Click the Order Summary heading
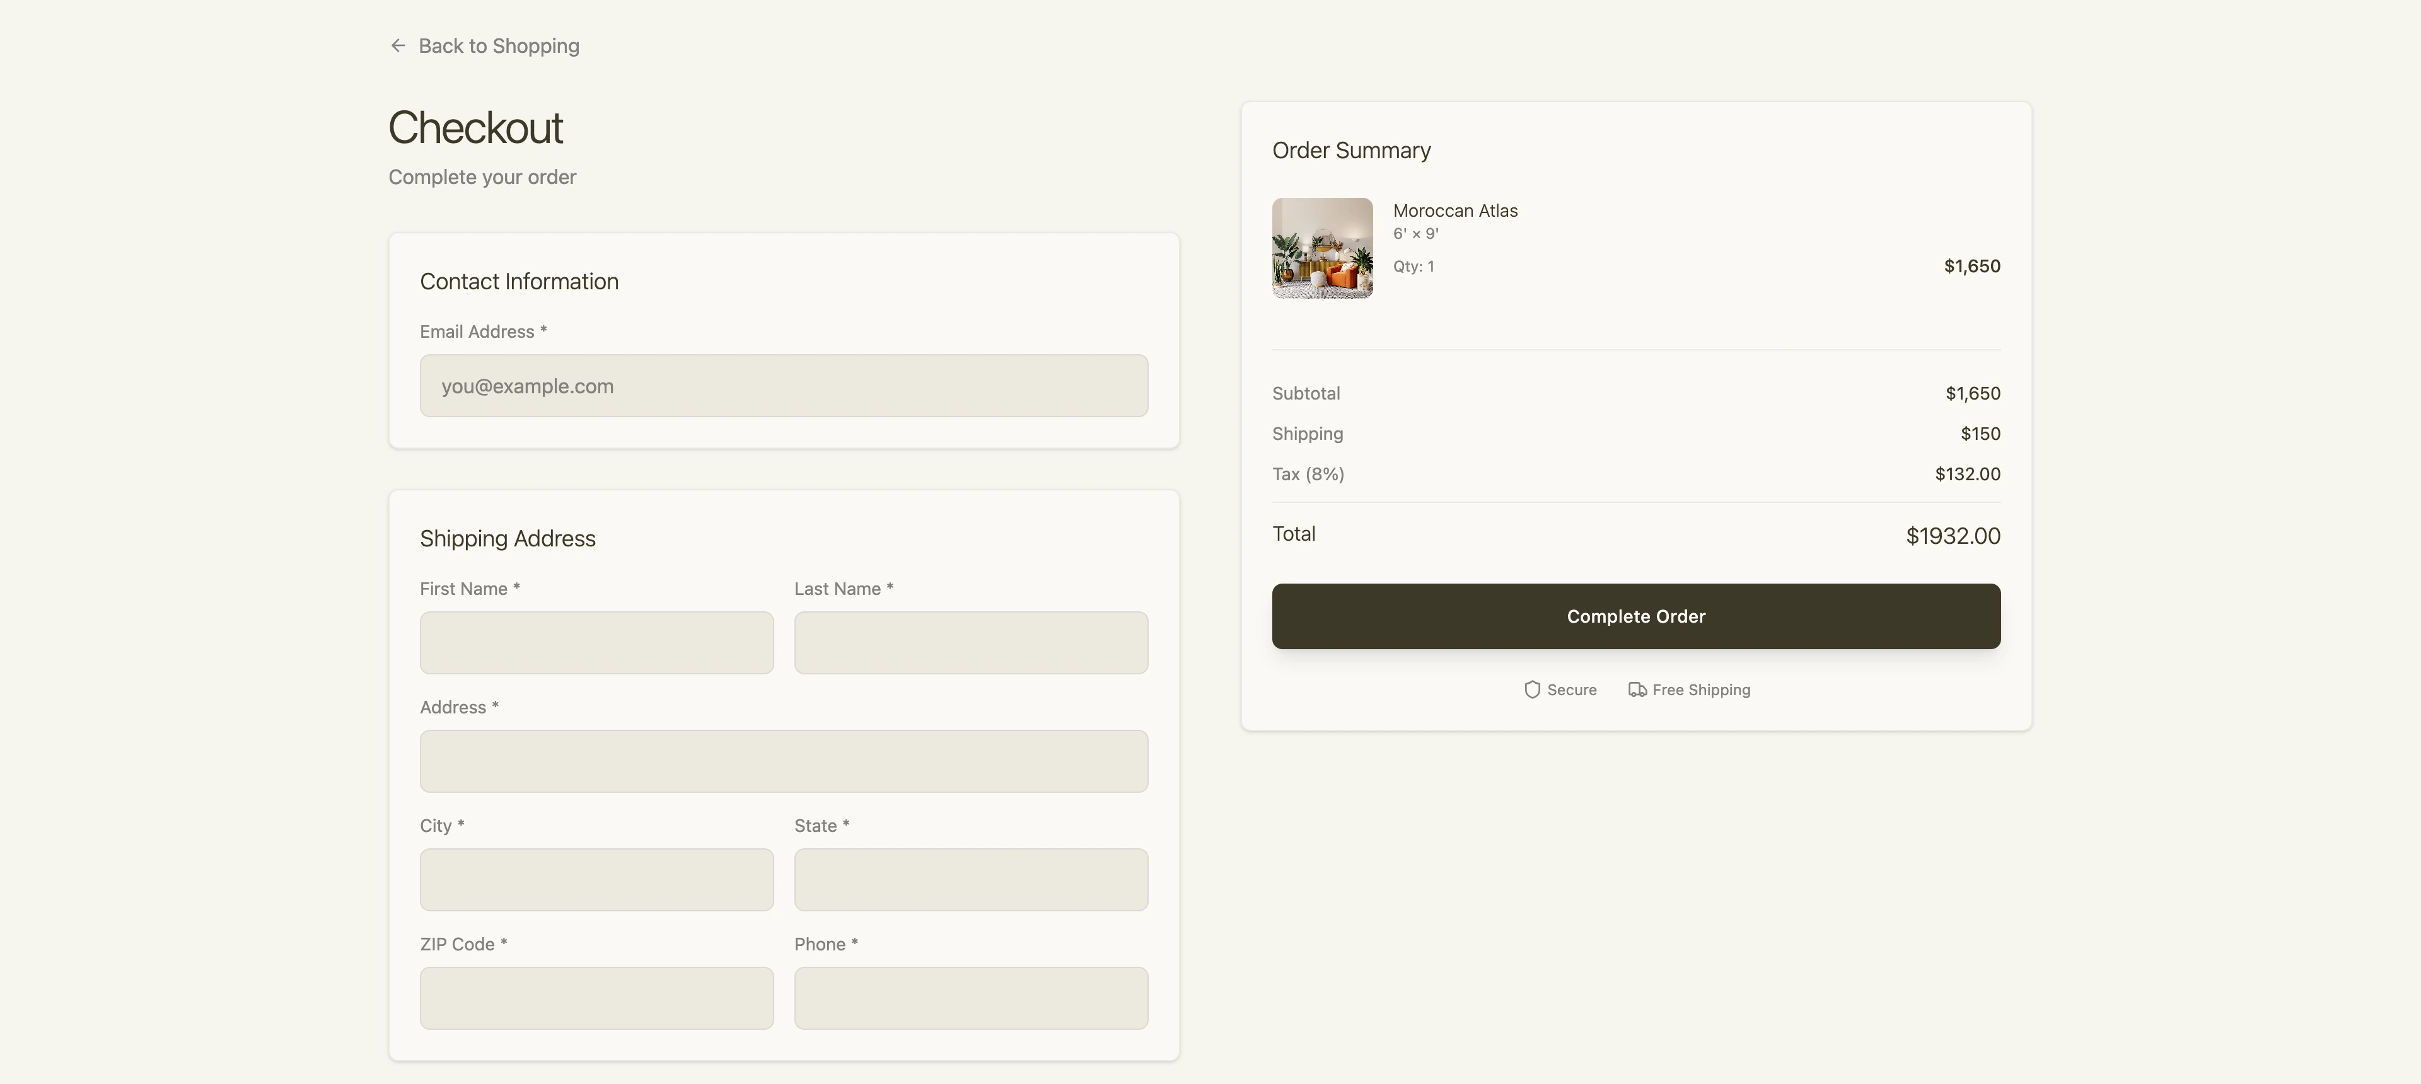This screenshot has height=1084, width=2421. (x=1350, y=150)
